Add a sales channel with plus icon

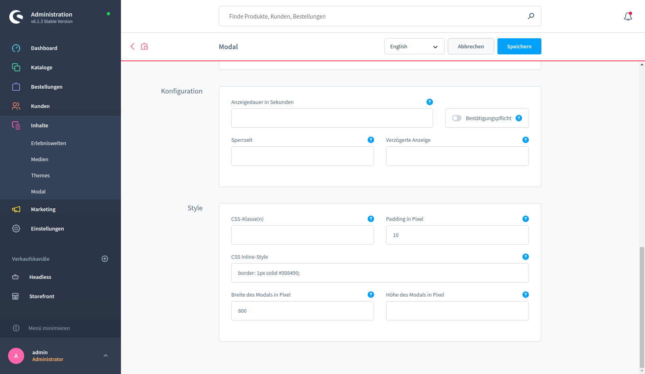tap(105, 259)
